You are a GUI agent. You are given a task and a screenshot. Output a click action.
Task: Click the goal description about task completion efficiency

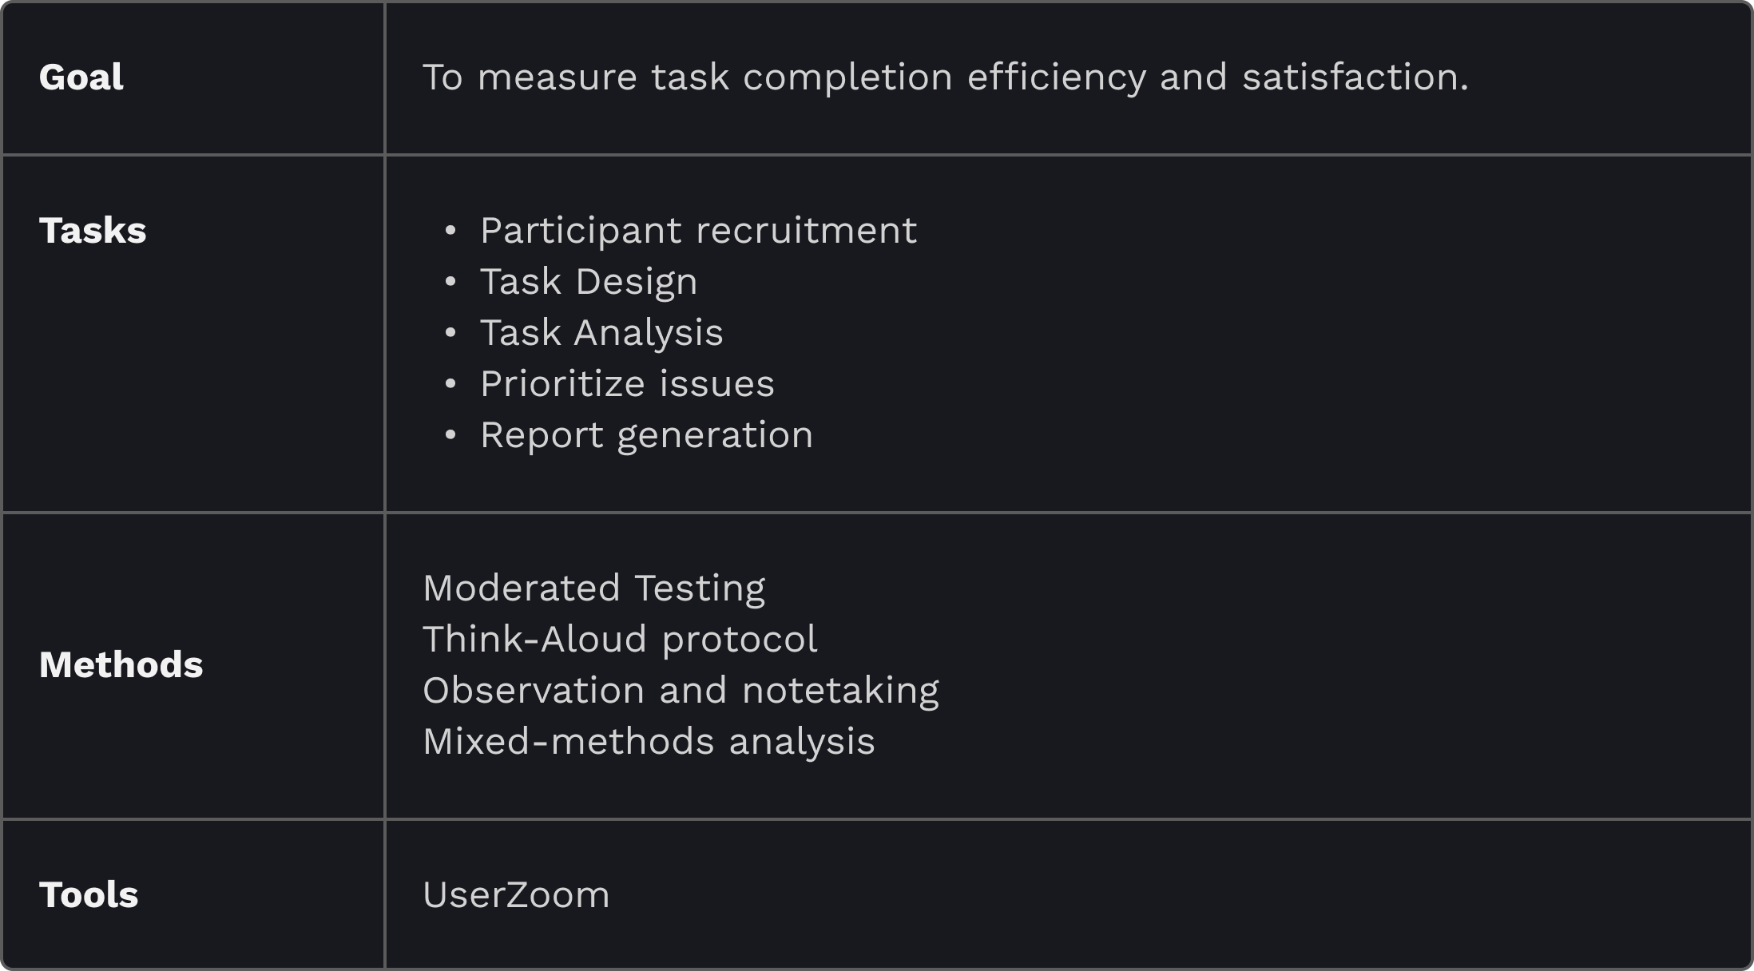(946, 77)
